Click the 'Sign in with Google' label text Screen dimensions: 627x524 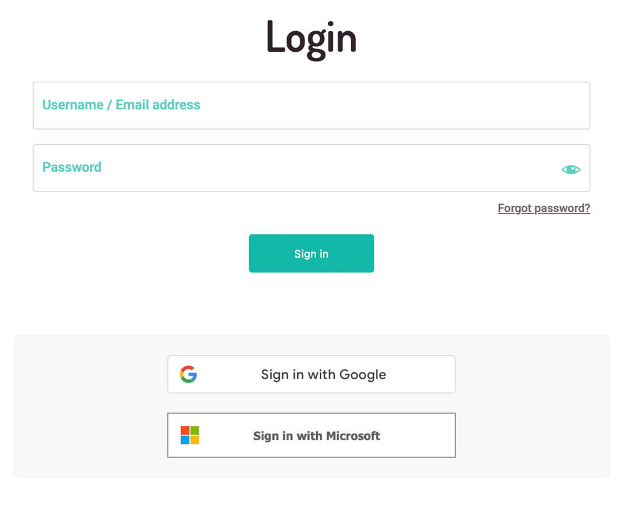tap(323, 374)
